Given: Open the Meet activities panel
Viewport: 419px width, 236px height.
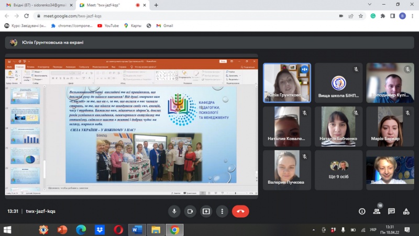Looking at the screenshot, I should (x=406, y=211).
